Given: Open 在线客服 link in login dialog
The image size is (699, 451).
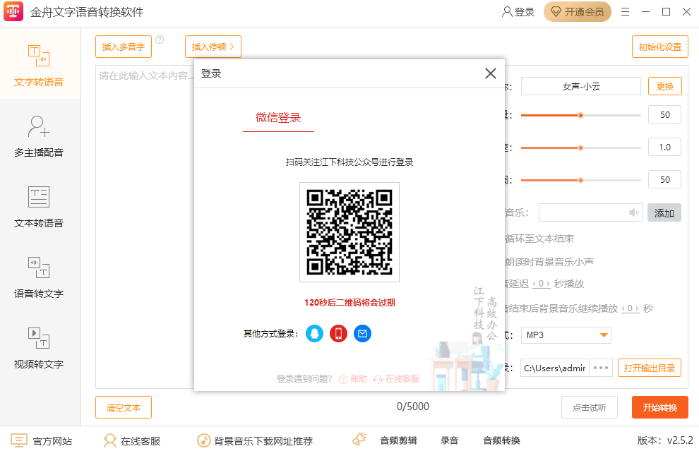Looking at the screenshot, I should click(x=397, y=379).
